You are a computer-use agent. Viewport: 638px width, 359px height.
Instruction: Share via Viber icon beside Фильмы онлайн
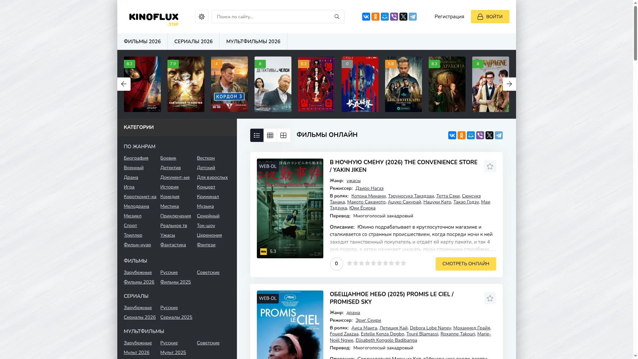point(480,135)
